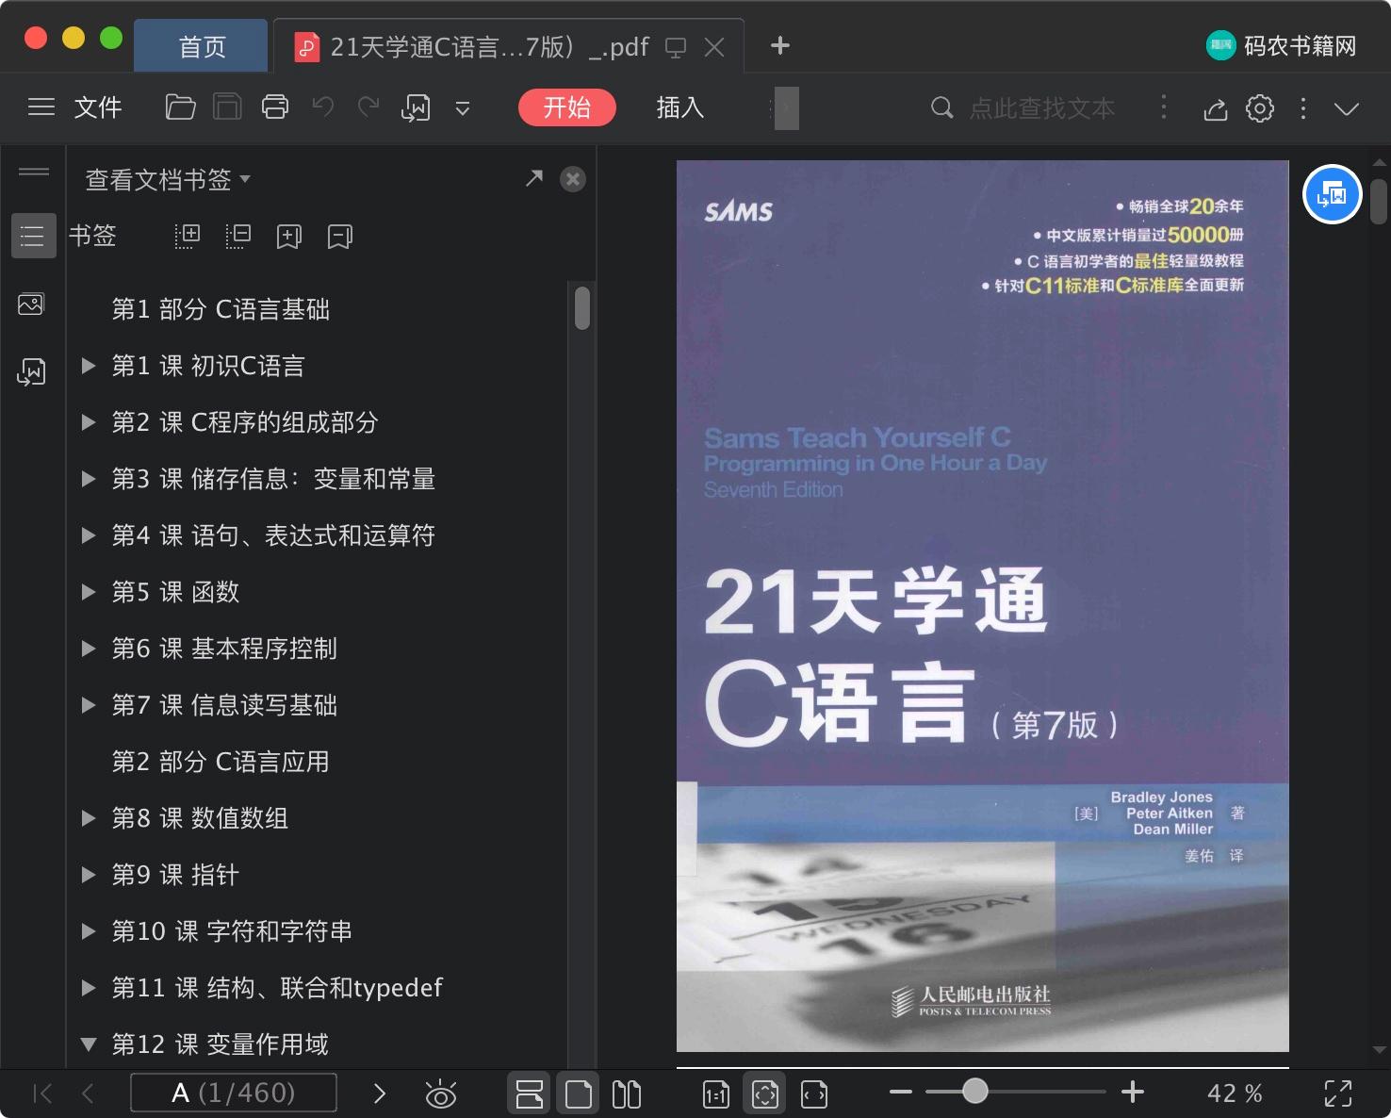Screen dimensions: 1391x1118
Task: Enable continuous scroll view
Action: (530, 1093)
